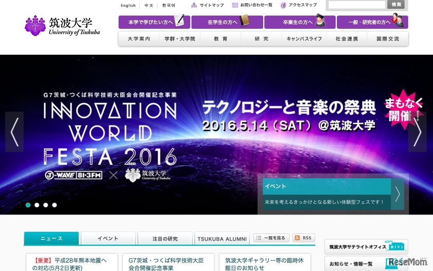Image resolution: width=433 pixels, height=271 pixels.
Task: Focus the site search input field
Action: pyautogui.click(x=356, y=5)
